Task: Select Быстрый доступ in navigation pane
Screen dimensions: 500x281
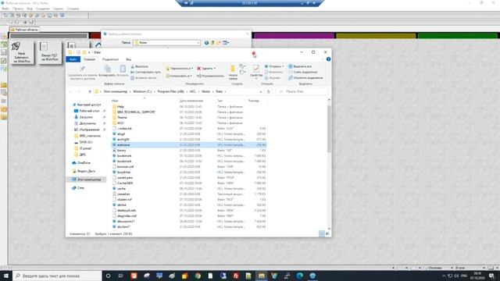Action: [87, 105]
